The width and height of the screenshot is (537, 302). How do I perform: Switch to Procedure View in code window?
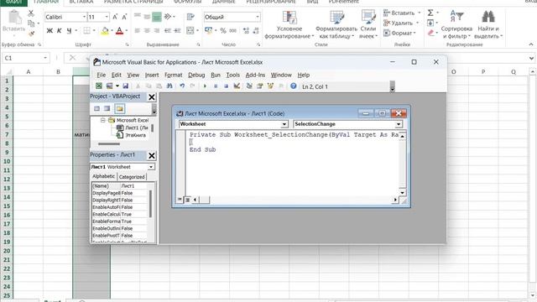pos(180,200)
